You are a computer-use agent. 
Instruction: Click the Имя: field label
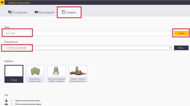tap(7, 27)
